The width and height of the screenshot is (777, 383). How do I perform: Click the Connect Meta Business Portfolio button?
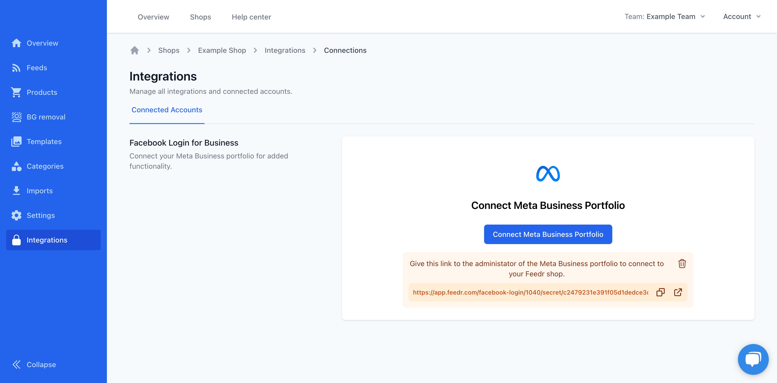coord(548,234)
